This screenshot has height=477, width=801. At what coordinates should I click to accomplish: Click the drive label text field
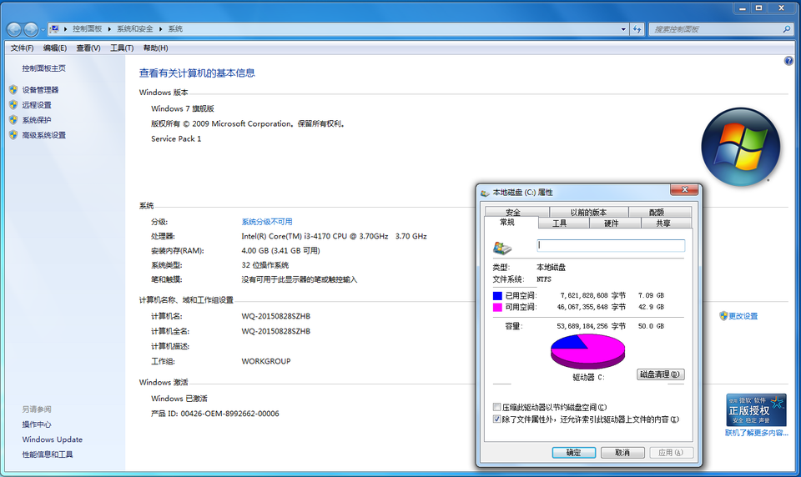tap(611, 246)
